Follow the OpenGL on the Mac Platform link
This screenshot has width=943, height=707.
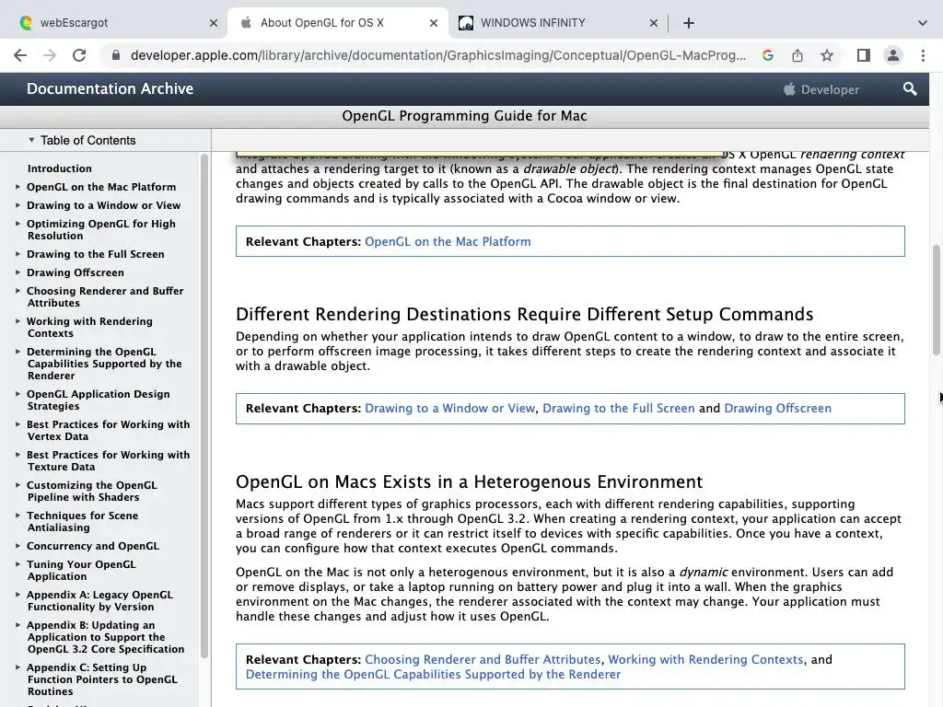448,242
